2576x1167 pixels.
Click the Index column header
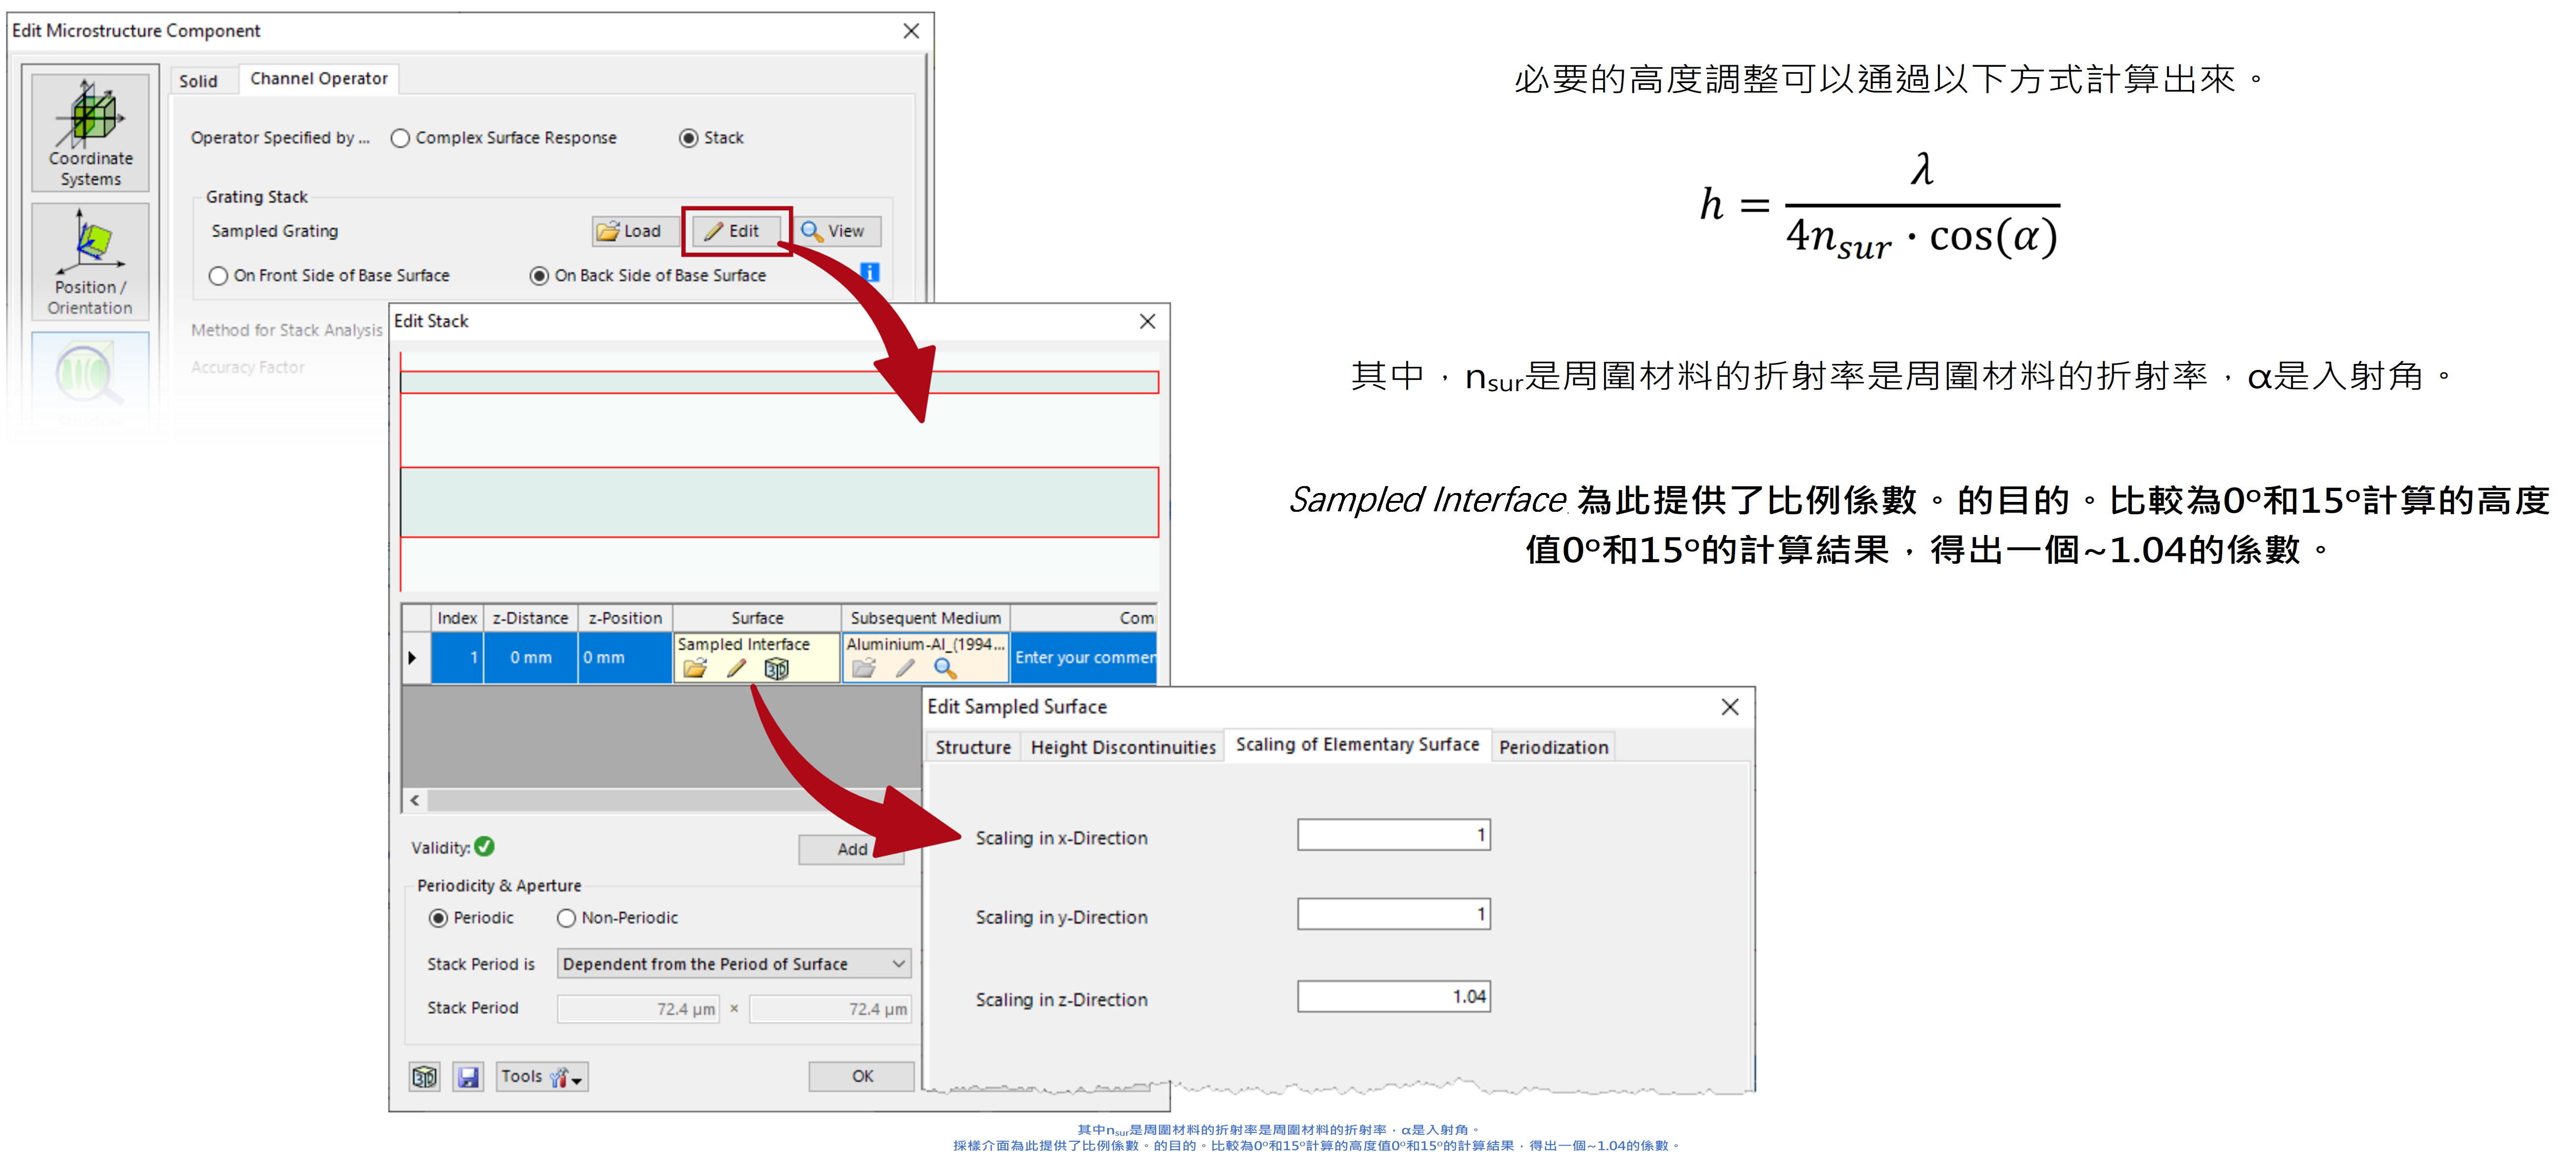point(458,618)
